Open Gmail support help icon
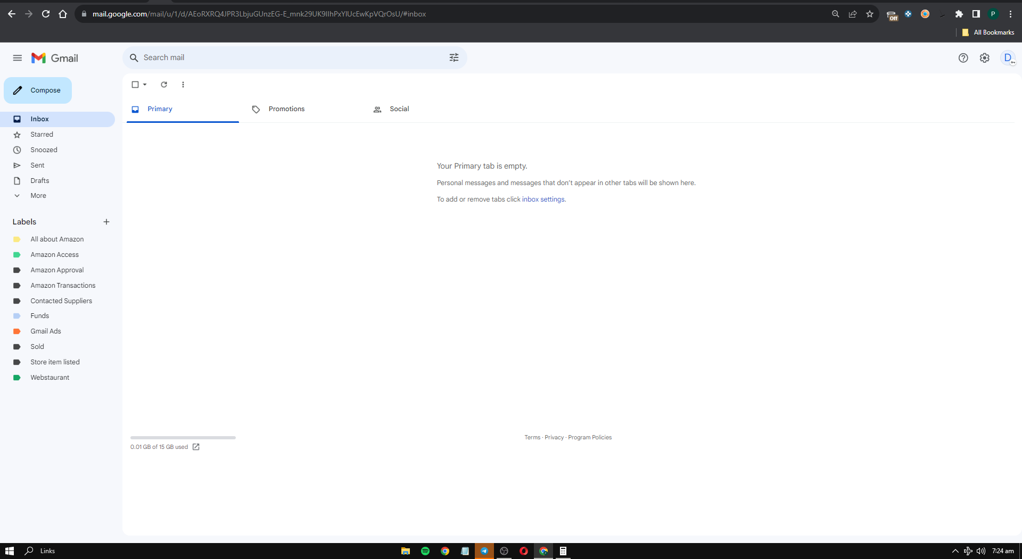This screenshot has height=559, width=1022. pos(963,58)
